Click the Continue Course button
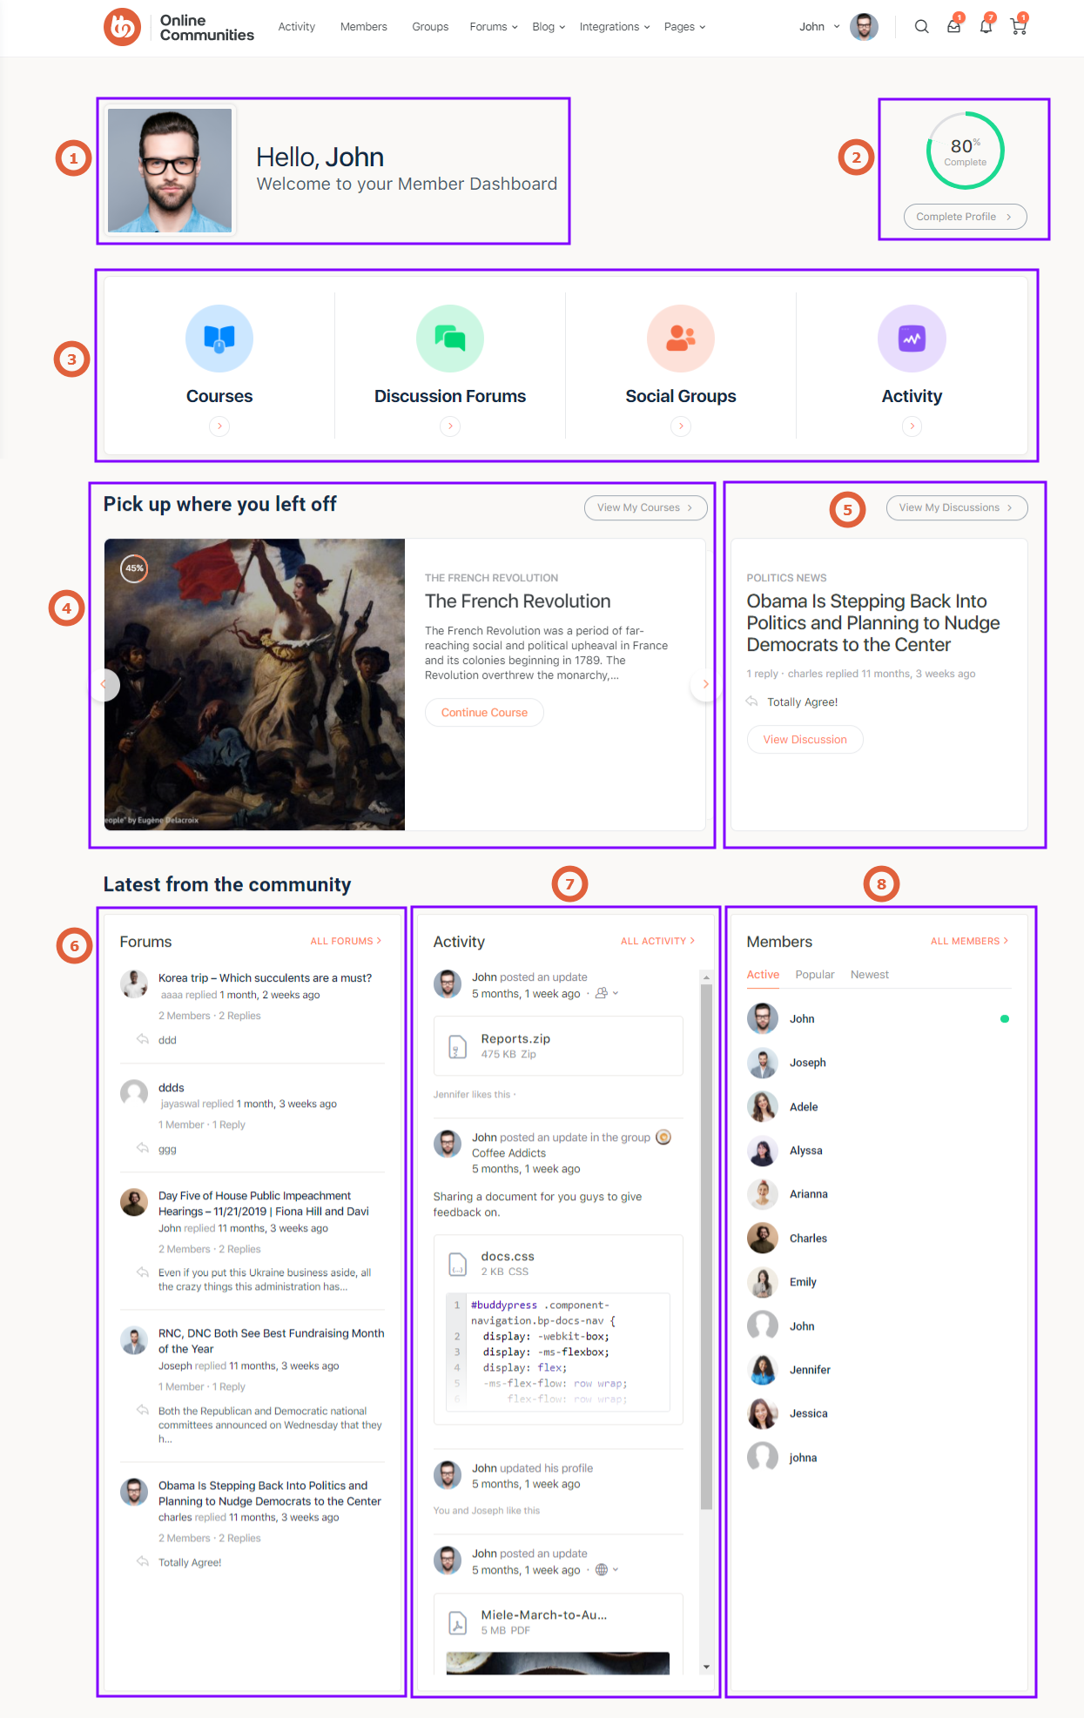 (x=484, y=713)
